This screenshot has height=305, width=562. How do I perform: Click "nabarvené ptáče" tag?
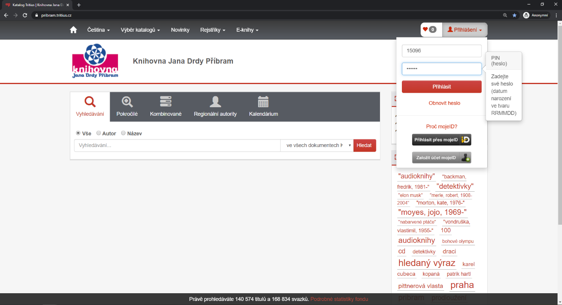[x=417, y=222]
